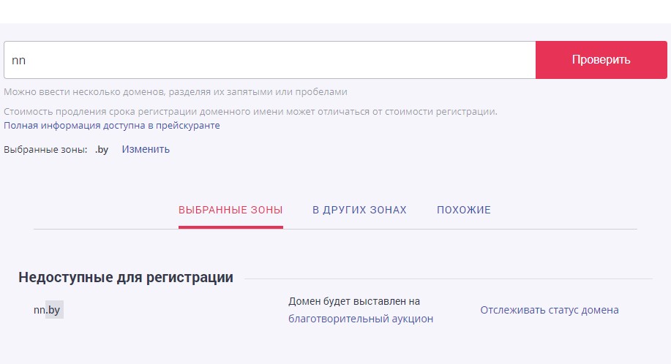
Task: Click the Недоступные для регистрации heading
Action: [126, 277]
